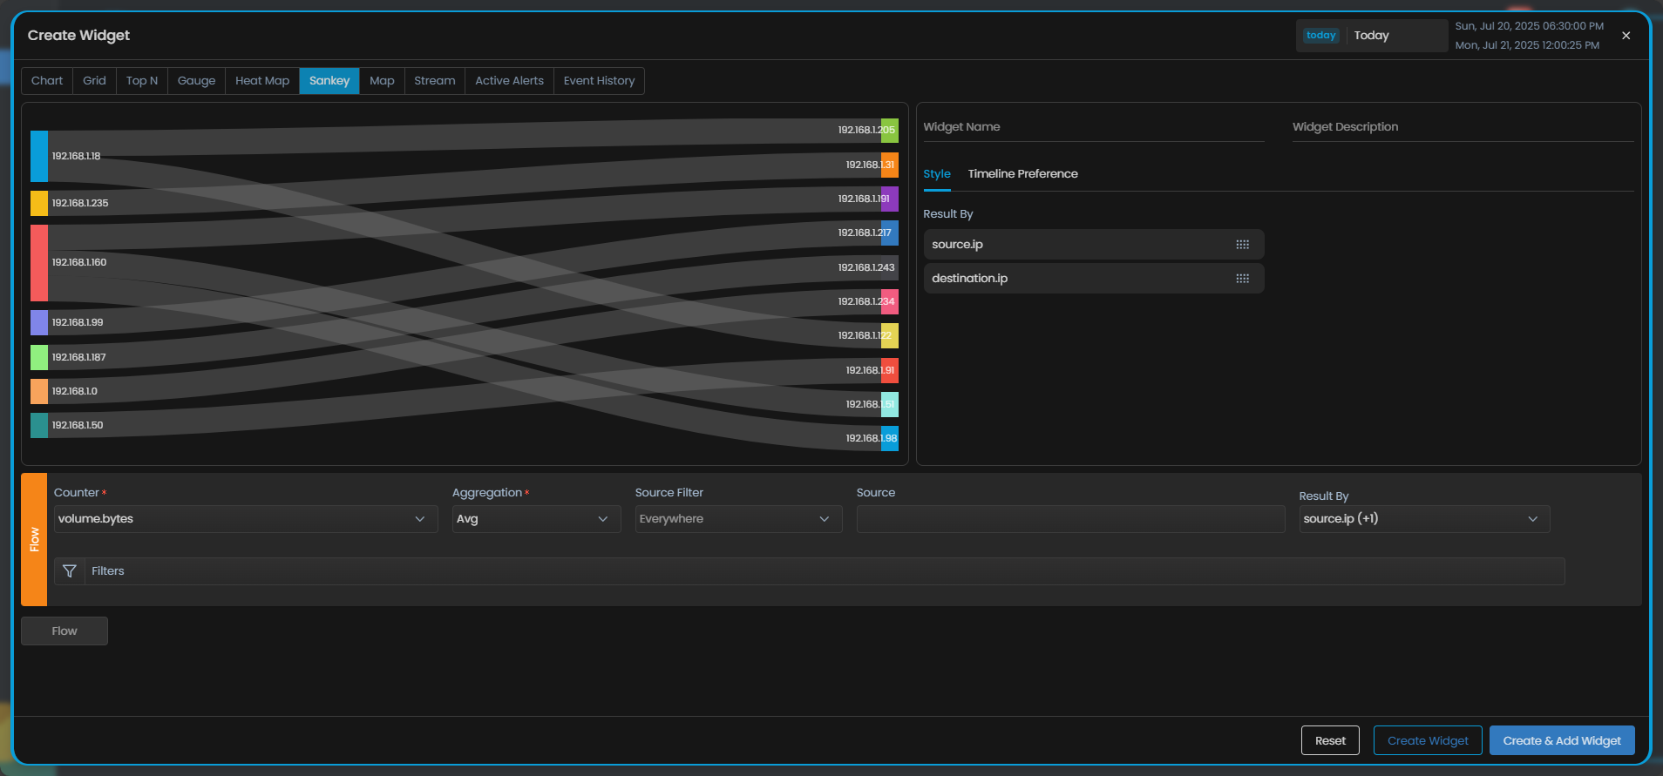Click the purple 192.168.1.99 source node
The width and height of the screenshot is (1663, 776).
tap(39, 322)
